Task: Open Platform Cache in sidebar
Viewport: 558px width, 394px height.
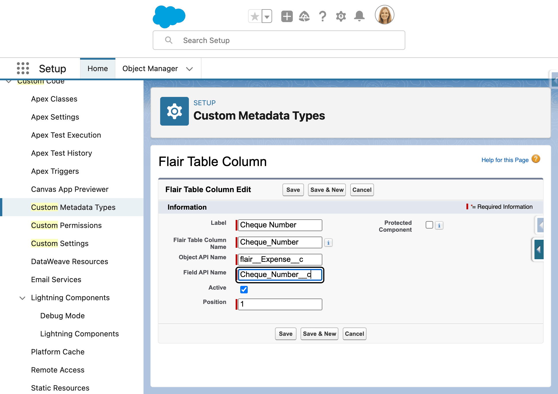Action: pyautogui.click(x=58, y=352)
